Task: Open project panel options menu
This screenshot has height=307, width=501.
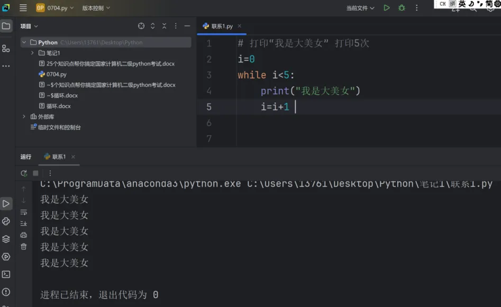Action: (x=176, y=26)
